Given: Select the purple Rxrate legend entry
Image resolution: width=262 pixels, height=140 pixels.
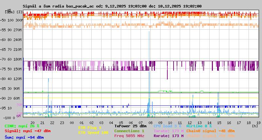Looking at the screenshot, I should pyautogui.click(x=168, y=136).
